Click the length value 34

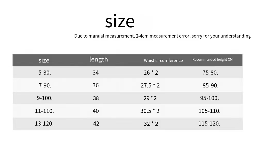point(96,73)
